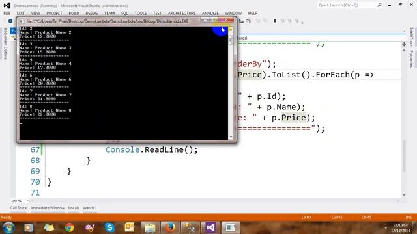This screenshot has width=417, height=234.
Task: Click the Quick Launch magnifier icon
Action: pyautogui.click(x=379, y=5)
